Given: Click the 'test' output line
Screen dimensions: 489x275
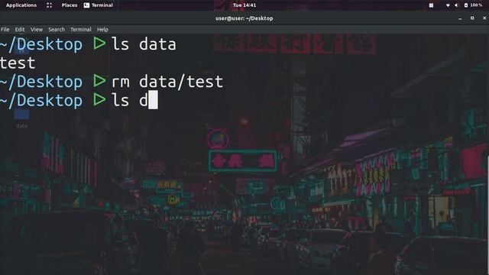Looking at the screenshot, I should (x=18, y=63).
